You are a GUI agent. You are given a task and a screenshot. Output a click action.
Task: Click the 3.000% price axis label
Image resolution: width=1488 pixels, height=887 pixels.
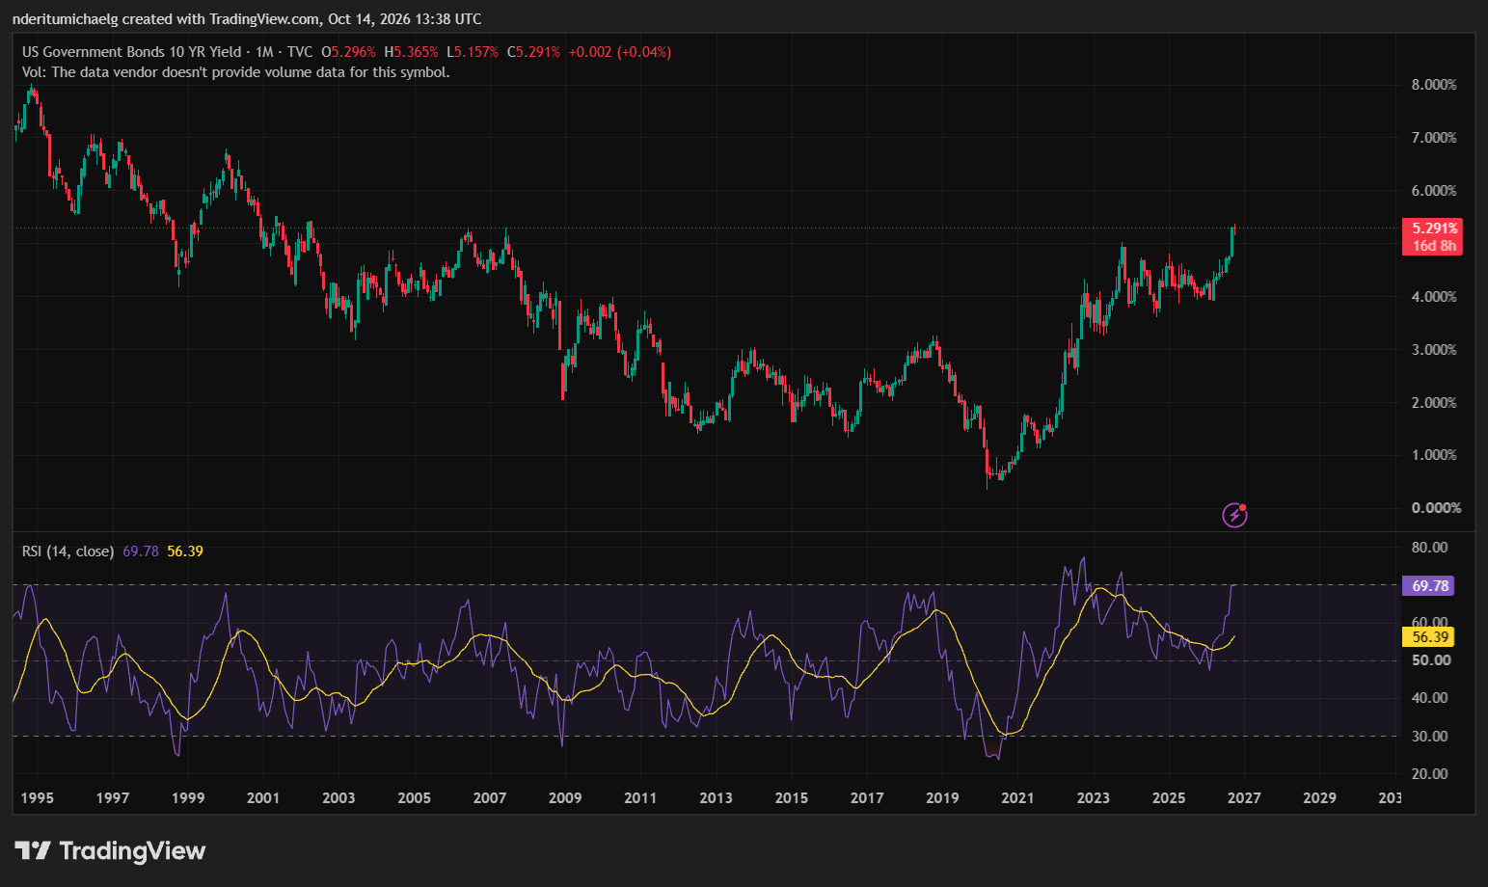(1434, 350)
